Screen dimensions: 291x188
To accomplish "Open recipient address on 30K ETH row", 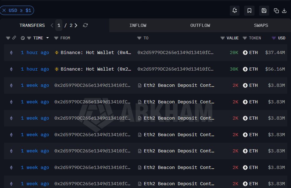I will coord(175,69).
